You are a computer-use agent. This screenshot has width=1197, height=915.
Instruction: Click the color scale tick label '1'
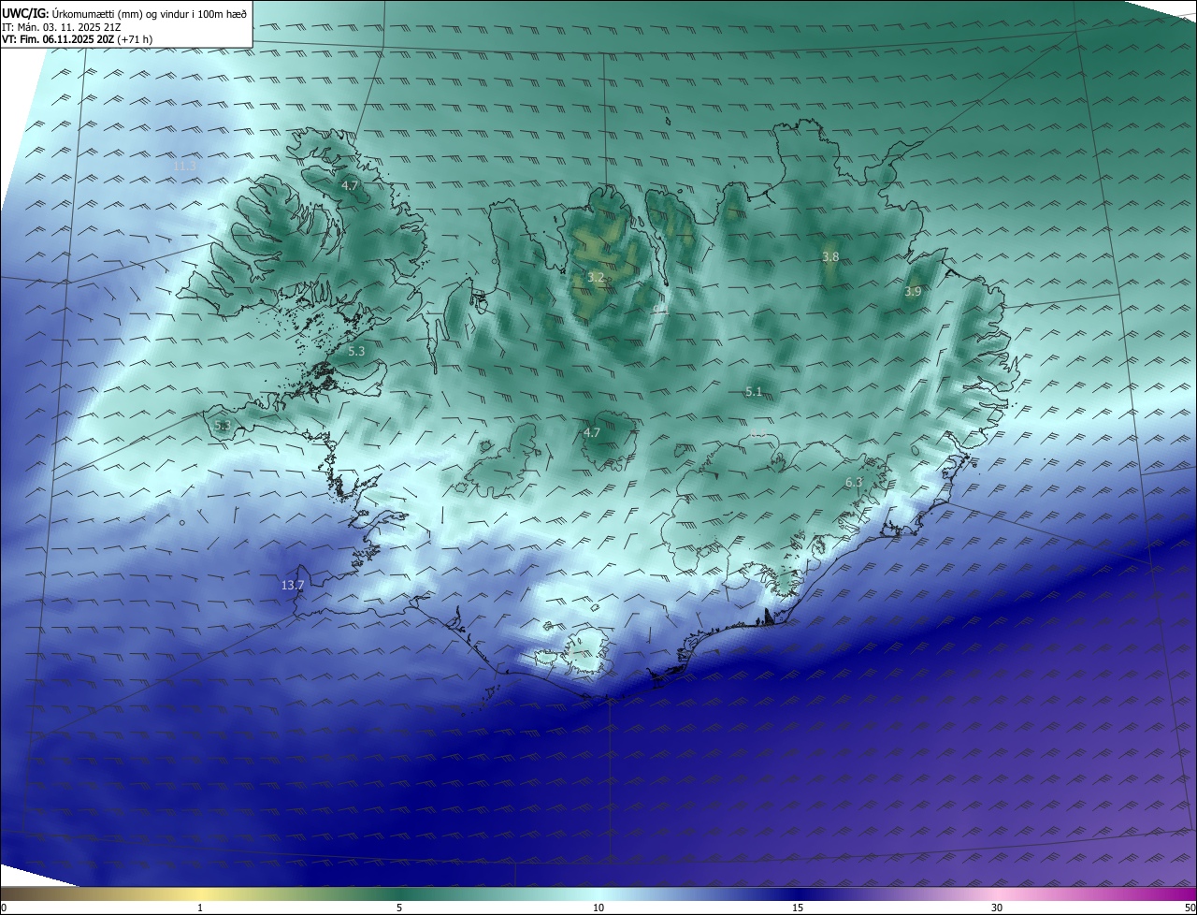[200, 908]
